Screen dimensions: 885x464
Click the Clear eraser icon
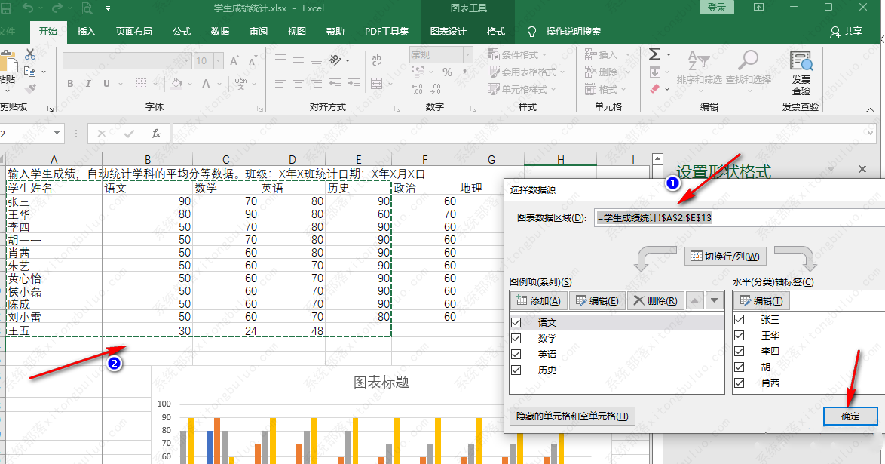[655, 89]
